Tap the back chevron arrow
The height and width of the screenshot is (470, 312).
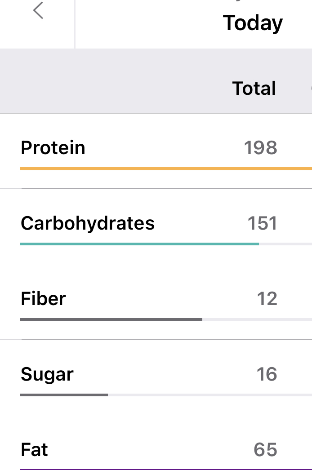38,11
